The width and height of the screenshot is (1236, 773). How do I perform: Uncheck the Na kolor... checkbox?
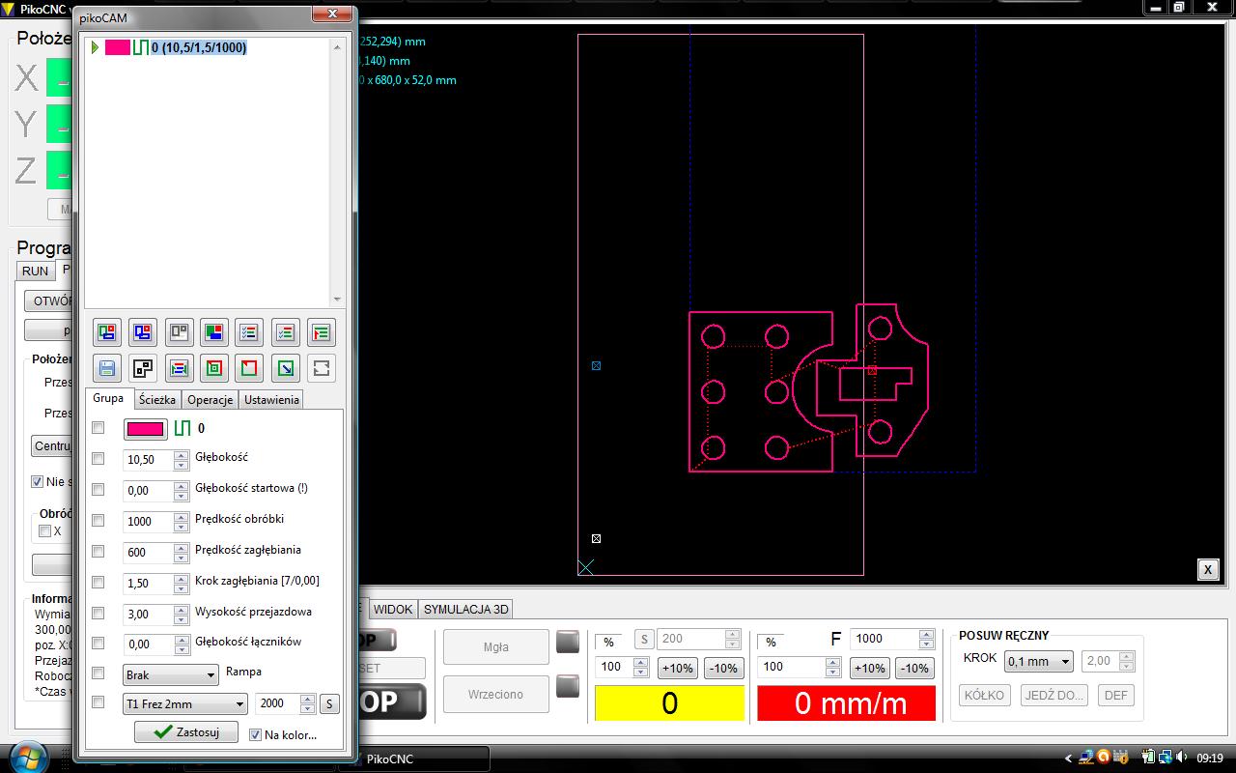pos(255,734)
